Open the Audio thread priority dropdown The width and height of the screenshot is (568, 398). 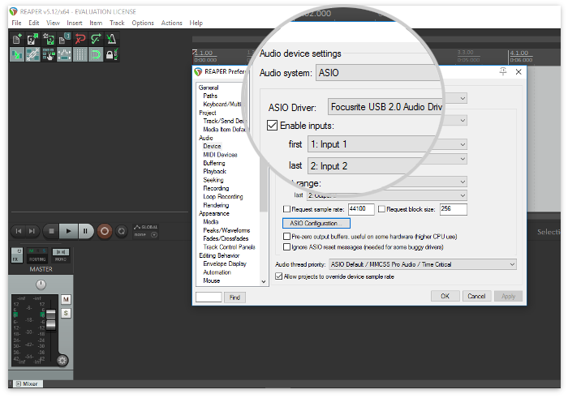point(423,264)
